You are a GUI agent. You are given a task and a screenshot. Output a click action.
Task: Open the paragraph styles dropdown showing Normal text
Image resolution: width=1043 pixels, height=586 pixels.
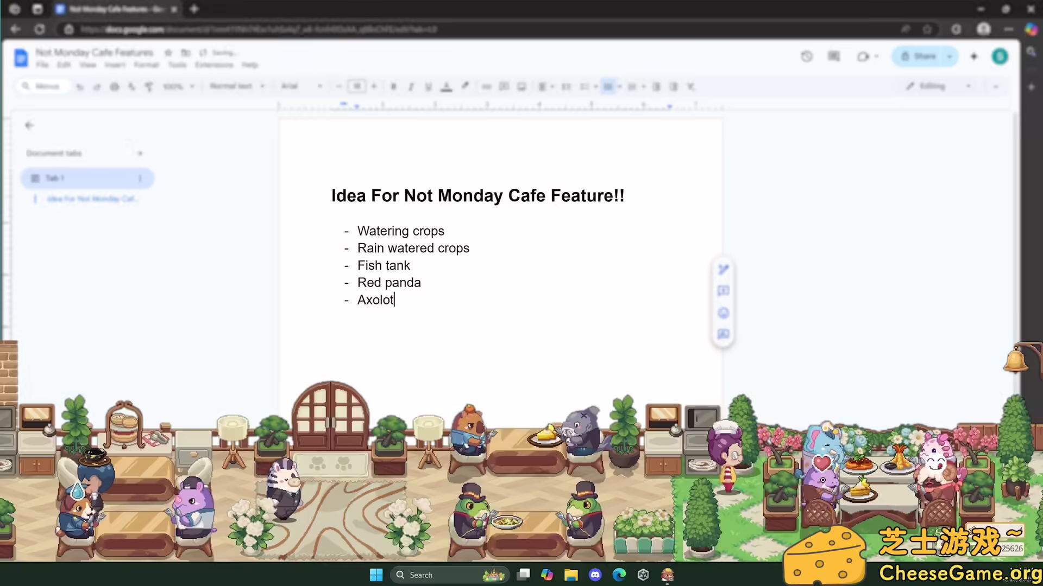237,86
